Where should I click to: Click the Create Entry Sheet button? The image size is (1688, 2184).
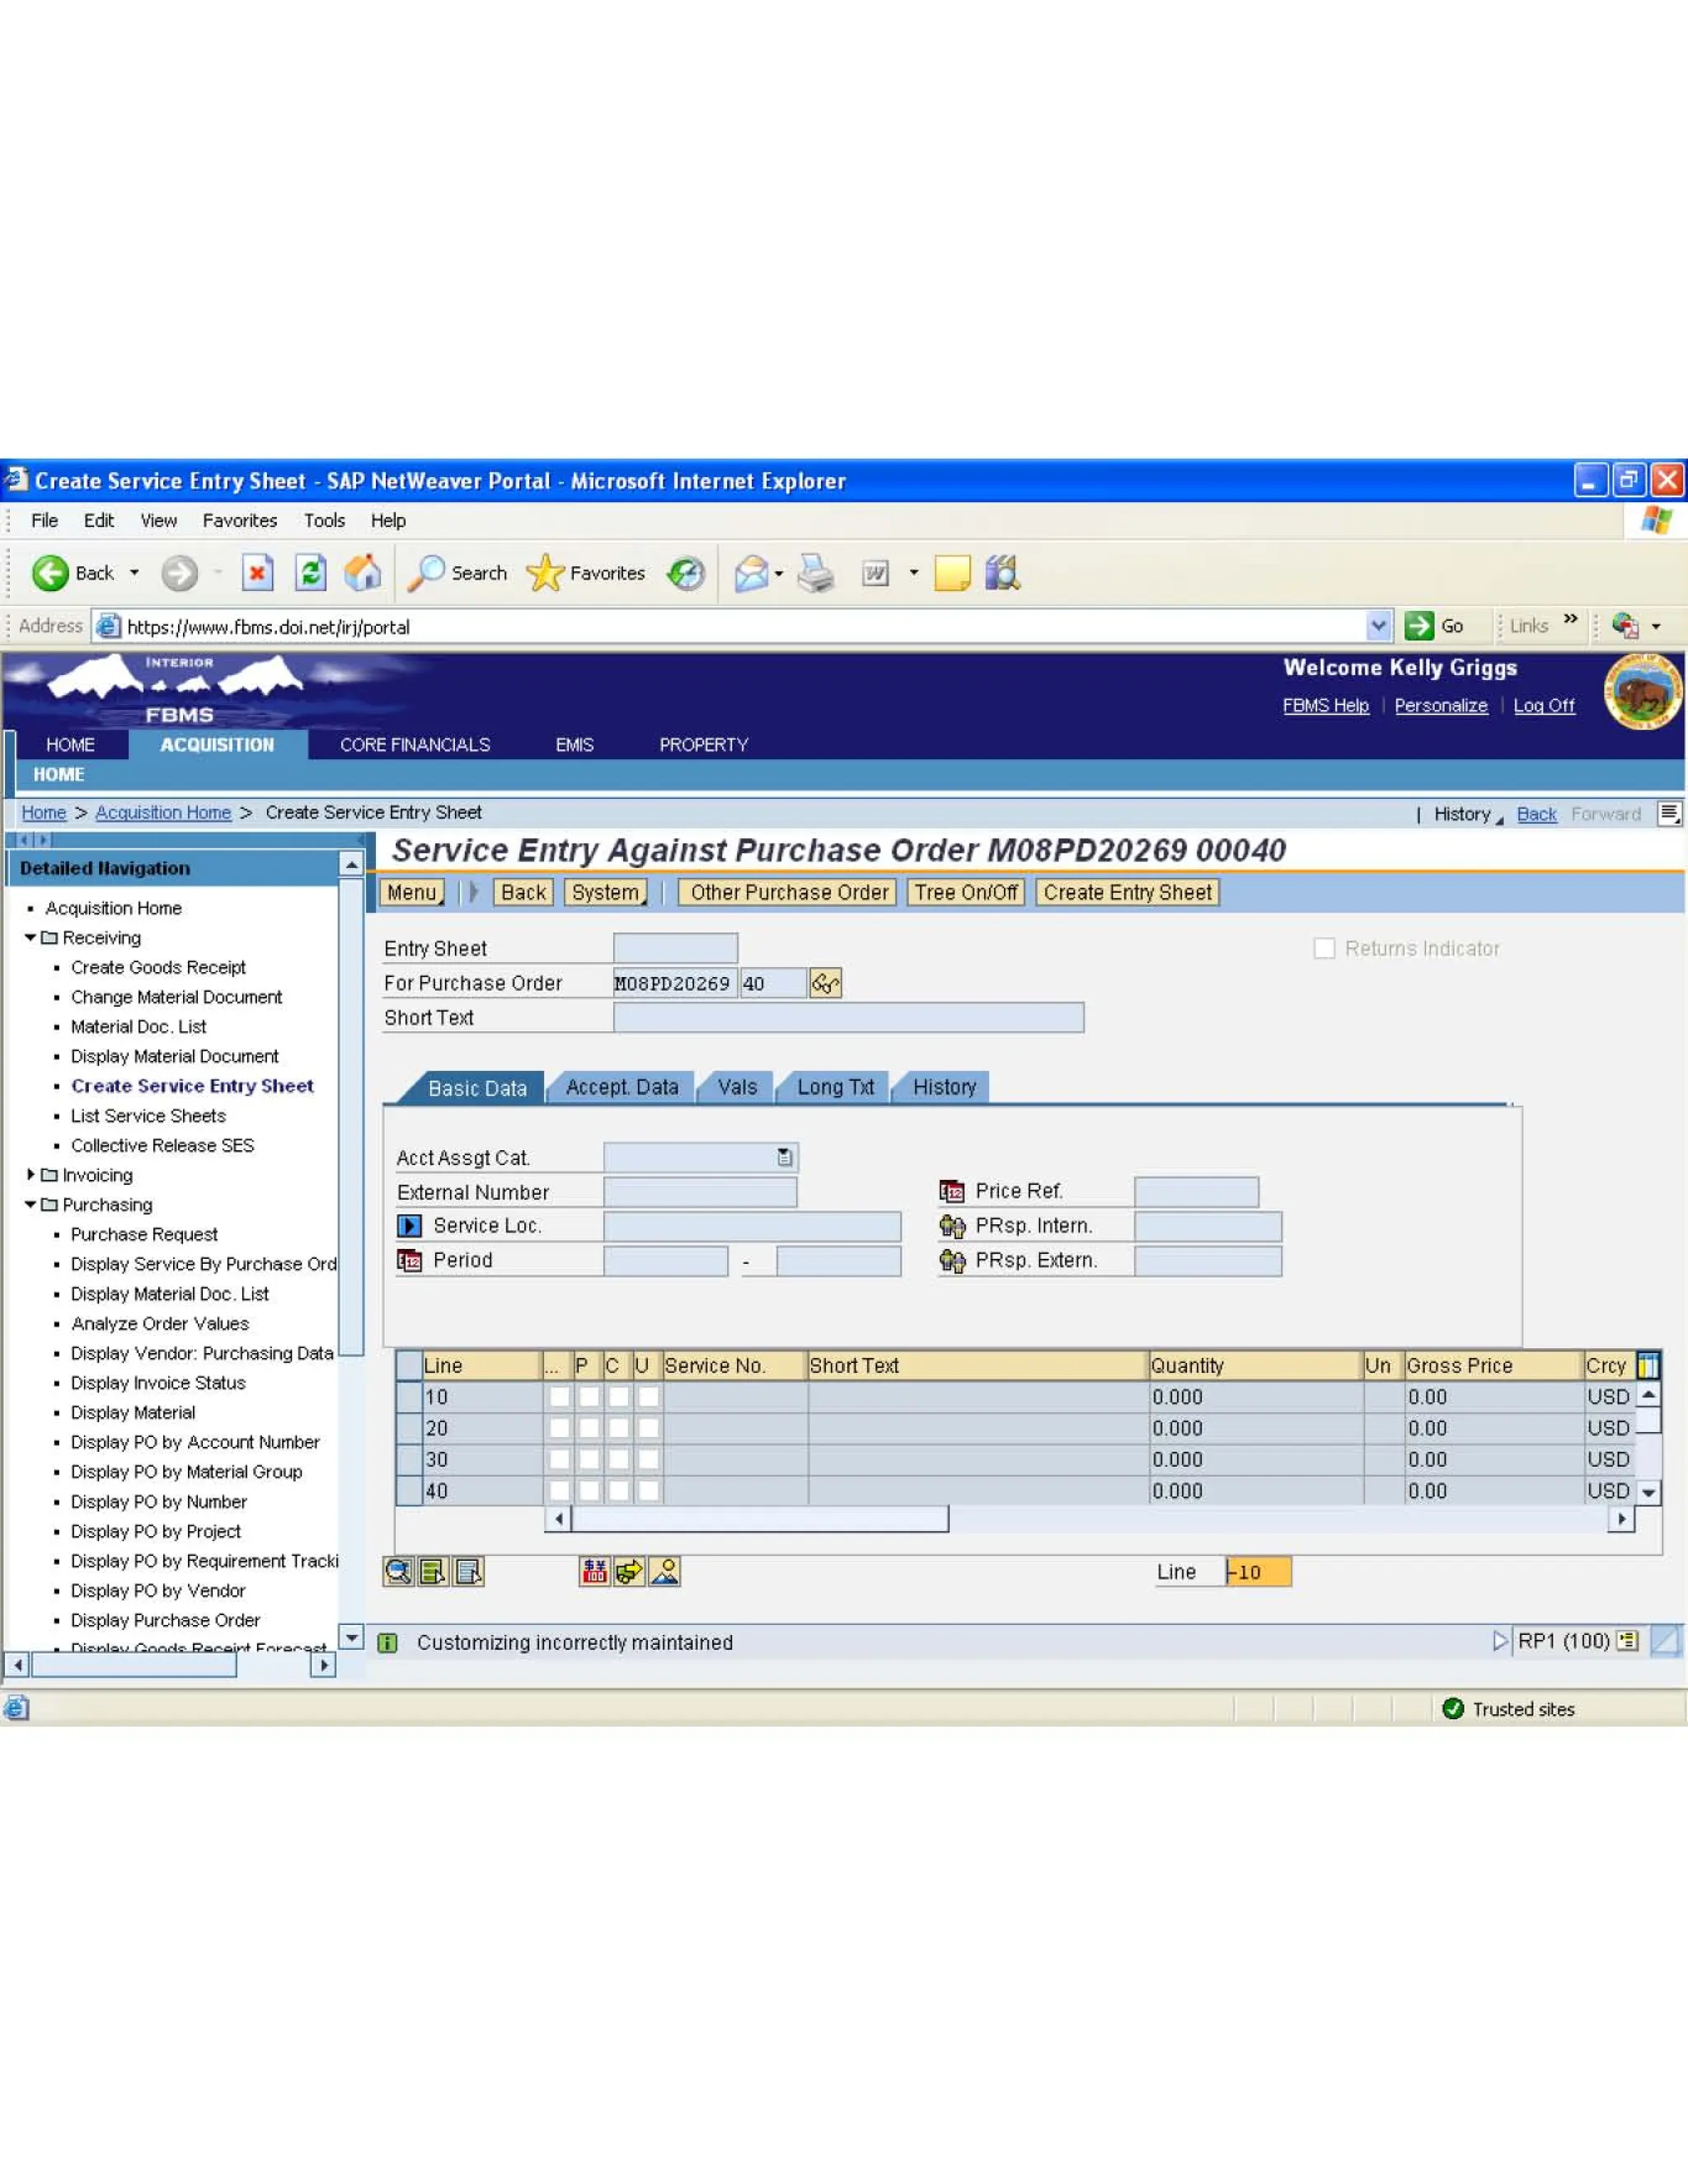pyautogui.click(x=1127, y=892)
